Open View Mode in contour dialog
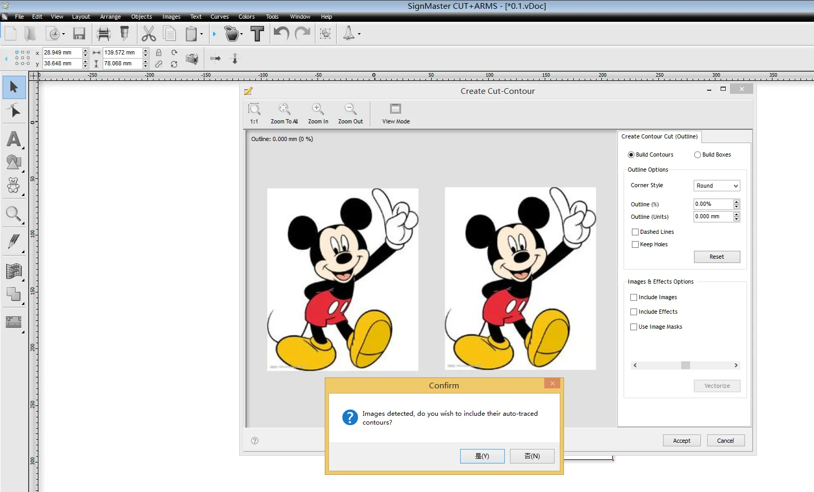Screen dimensions: 814x492 (395, 109)
